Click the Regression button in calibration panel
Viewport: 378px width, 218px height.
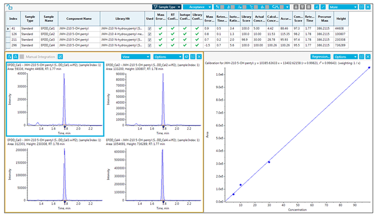(321, 57)
